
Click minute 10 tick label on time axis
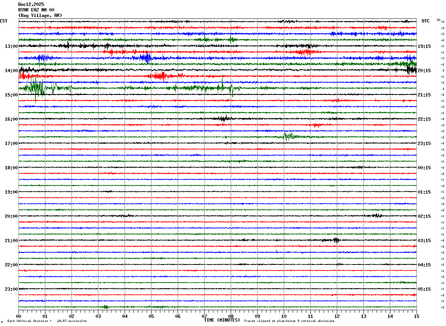(x=284, y=316)
